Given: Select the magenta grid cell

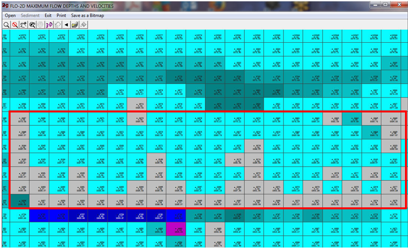Looking at the screenshot, I should click(x=176, y=230).
